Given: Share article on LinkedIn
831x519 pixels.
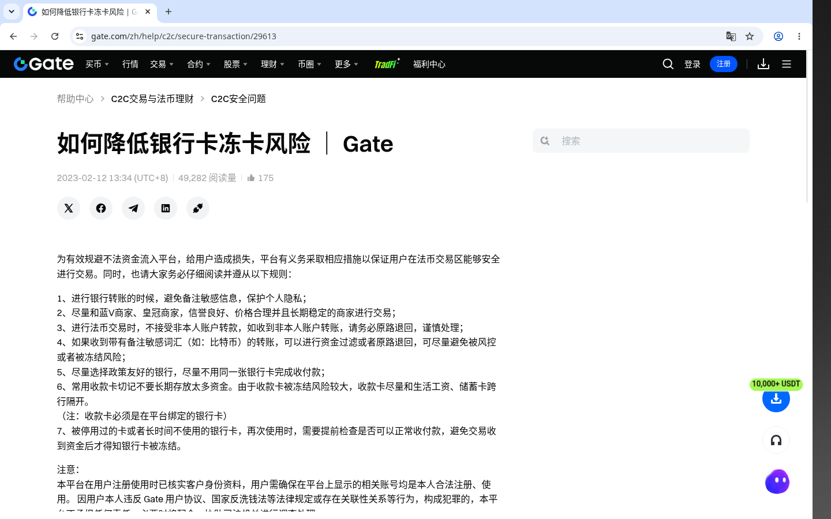Looking at the screenshot, I should tap(166, 208).
